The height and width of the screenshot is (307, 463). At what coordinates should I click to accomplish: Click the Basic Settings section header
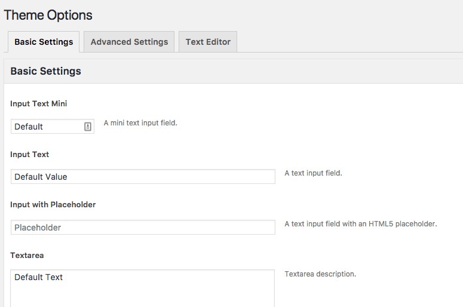[46, 71]
